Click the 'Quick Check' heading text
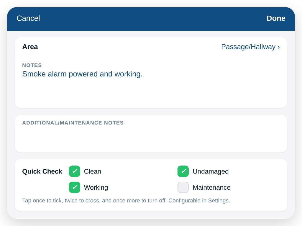Image resolution: width=302 pixels, height=226 pixels. pyautogui.click(x=42, y=171)
